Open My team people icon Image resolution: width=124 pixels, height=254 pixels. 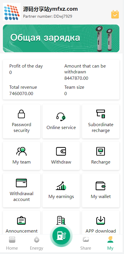click(21, 151)
